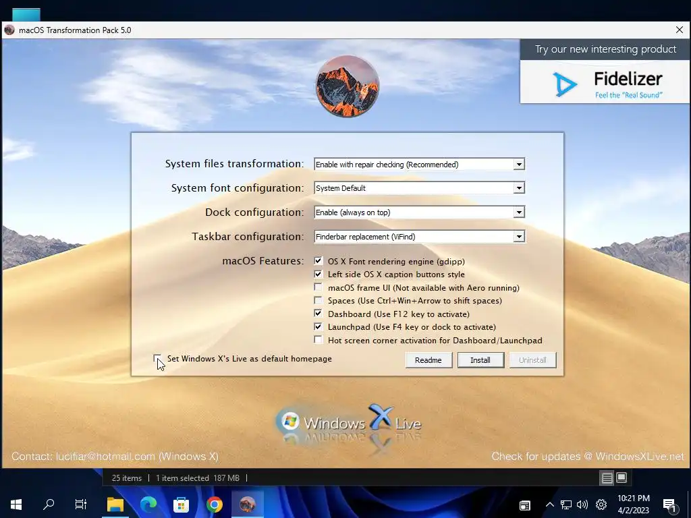Open File Explorer from taskbar
The image size is (691, 518).
click(115, 505)
